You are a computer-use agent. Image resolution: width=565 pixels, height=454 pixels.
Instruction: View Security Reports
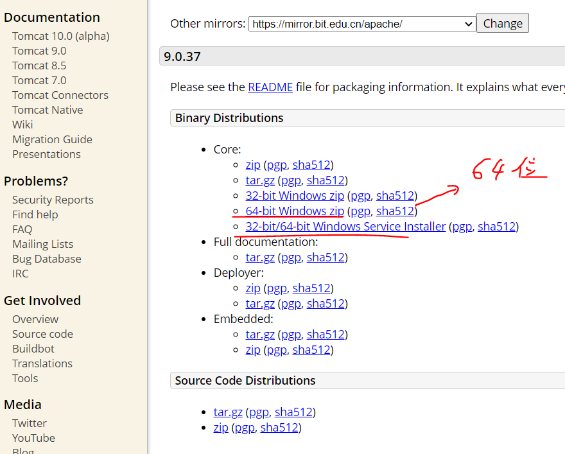pyautogui.click(x=53, y=200)
